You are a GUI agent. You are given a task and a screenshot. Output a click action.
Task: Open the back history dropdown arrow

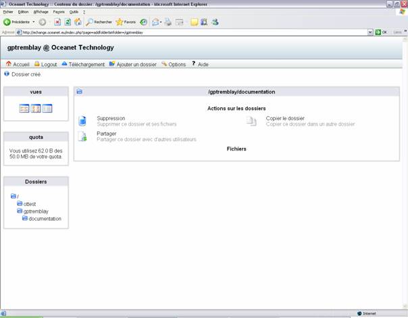(34, 22)
